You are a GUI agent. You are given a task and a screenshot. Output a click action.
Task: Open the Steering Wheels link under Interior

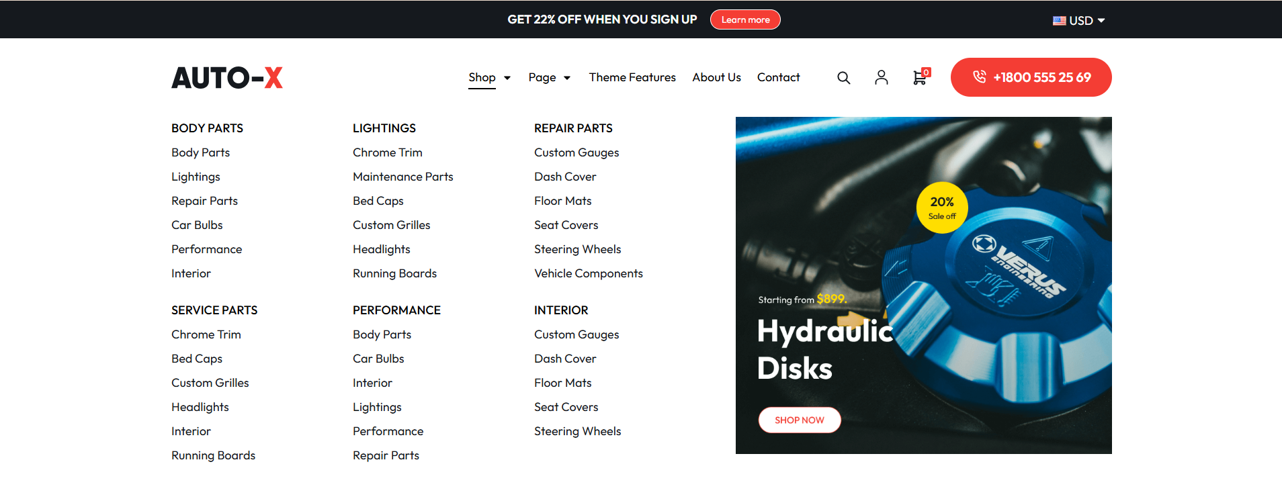[x=577, y=431]
